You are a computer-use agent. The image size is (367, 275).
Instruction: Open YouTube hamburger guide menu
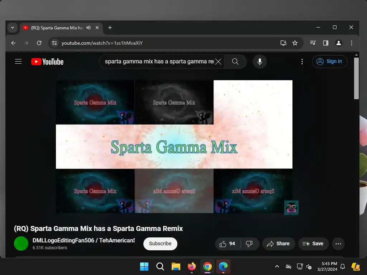pyautogui.click(x=18, y=62)
